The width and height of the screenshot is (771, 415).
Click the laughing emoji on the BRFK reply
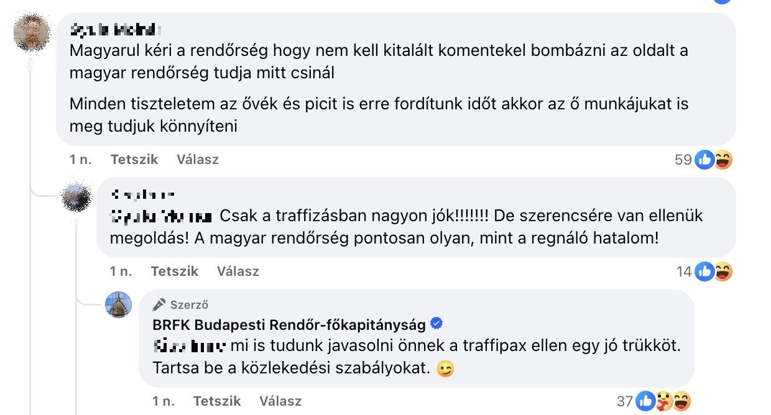point(681,402)
